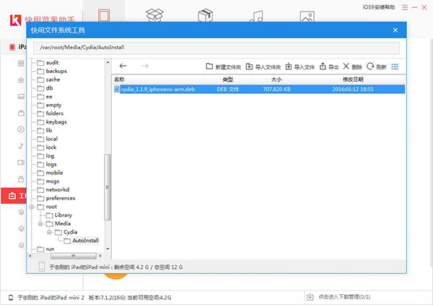Image resolution: width=433 pixels, height=305 pixels.
Task: Go back using the left arrow
Action: click(123, 66)
